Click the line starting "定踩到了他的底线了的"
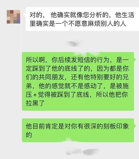 (x=77, y=68)
